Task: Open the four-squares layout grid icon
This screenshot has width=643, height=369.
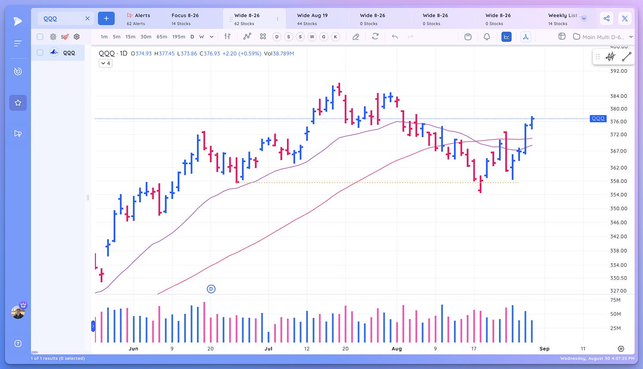Action: (263, 37)
